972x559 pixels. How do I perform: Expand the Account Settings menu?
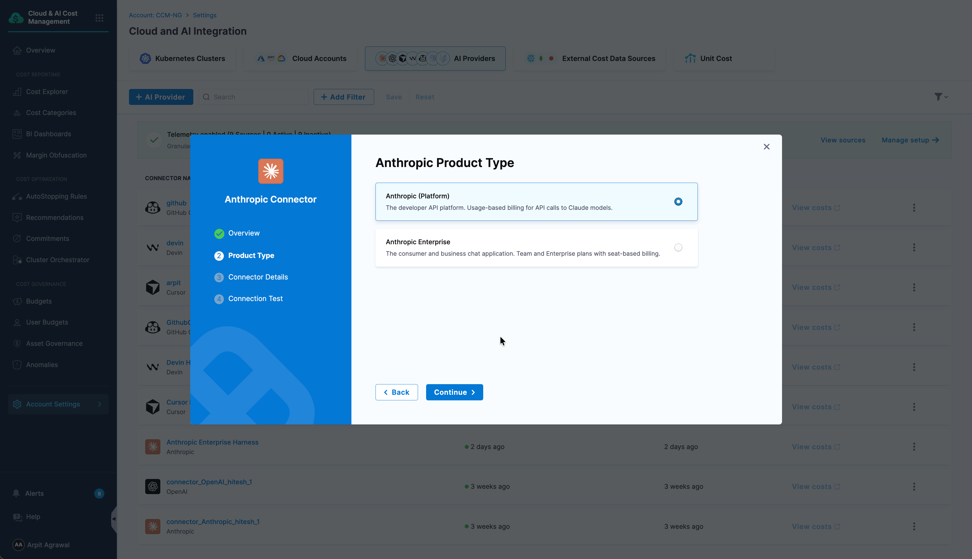point(58,404)
